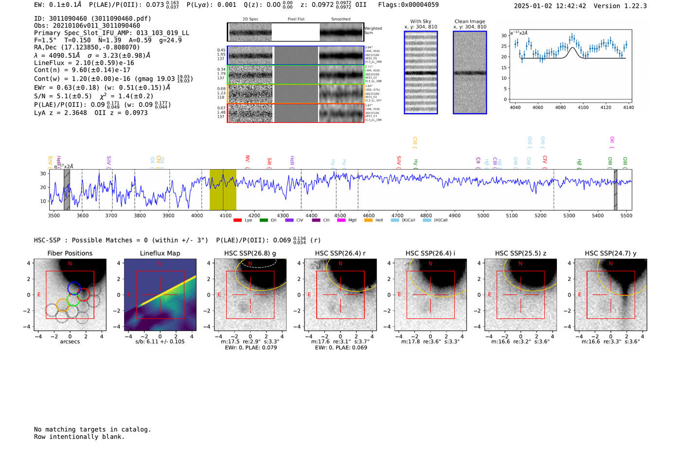Click the magenta MgII legend swatch
This screenshot has width=681, height=463.
(x=341, y=220)
